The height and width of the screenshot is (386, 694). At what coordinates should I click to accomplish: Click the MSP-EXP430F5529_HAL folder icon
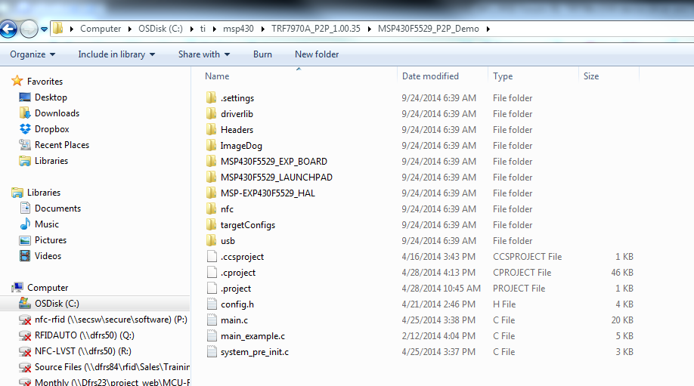212,193
